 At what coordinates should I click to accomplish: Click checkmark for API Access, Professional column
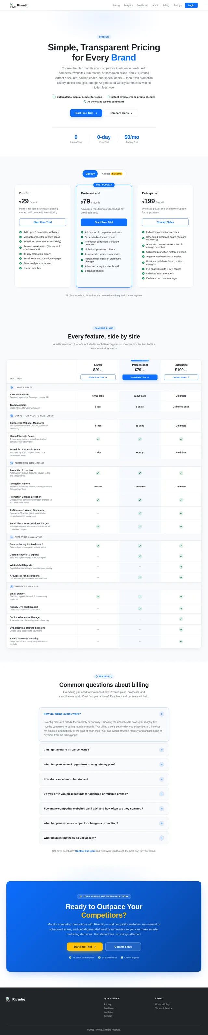pos(140,577)
